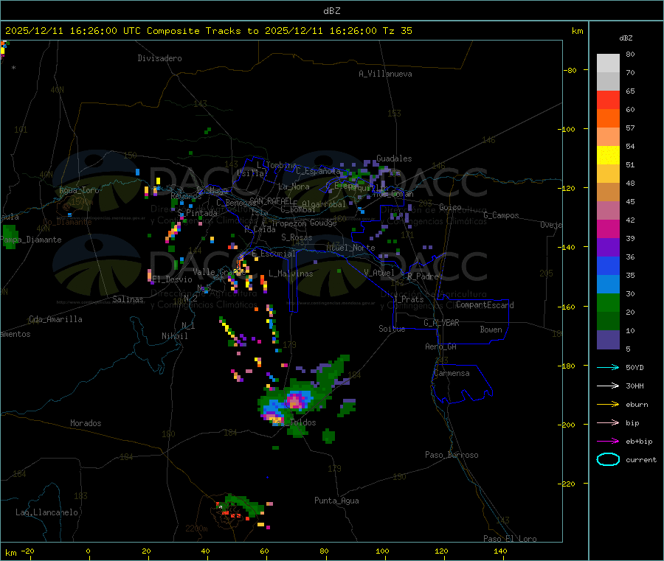This screenshot has height=561, width=664.
Task: Select the green 20-30 dBZ color band
Action: (x=608, y=302)
